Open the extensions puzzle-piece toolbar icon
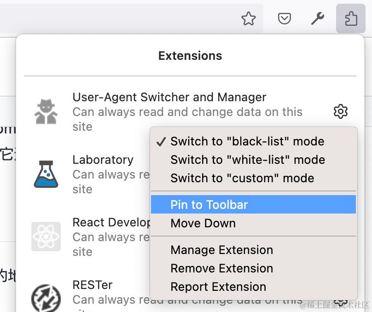This screenshot has width=372, height=312. pyautogui.click(x=350, y=18)
